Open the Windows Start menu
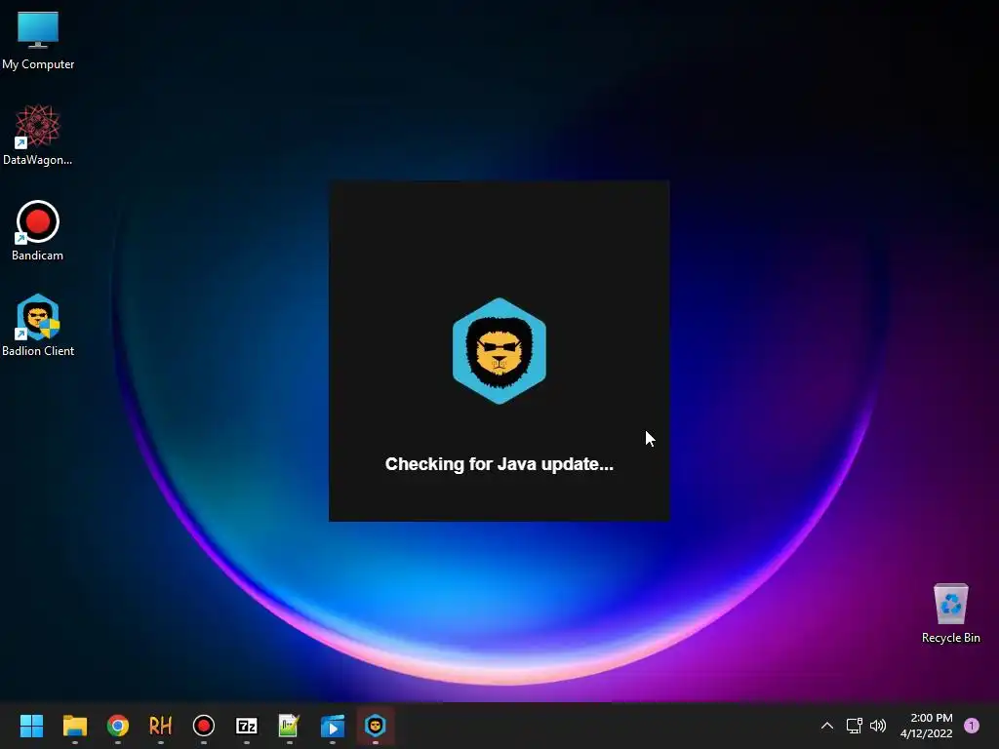Image resolution: width=999 pixels, height=749 pixels. coord(31,726)
